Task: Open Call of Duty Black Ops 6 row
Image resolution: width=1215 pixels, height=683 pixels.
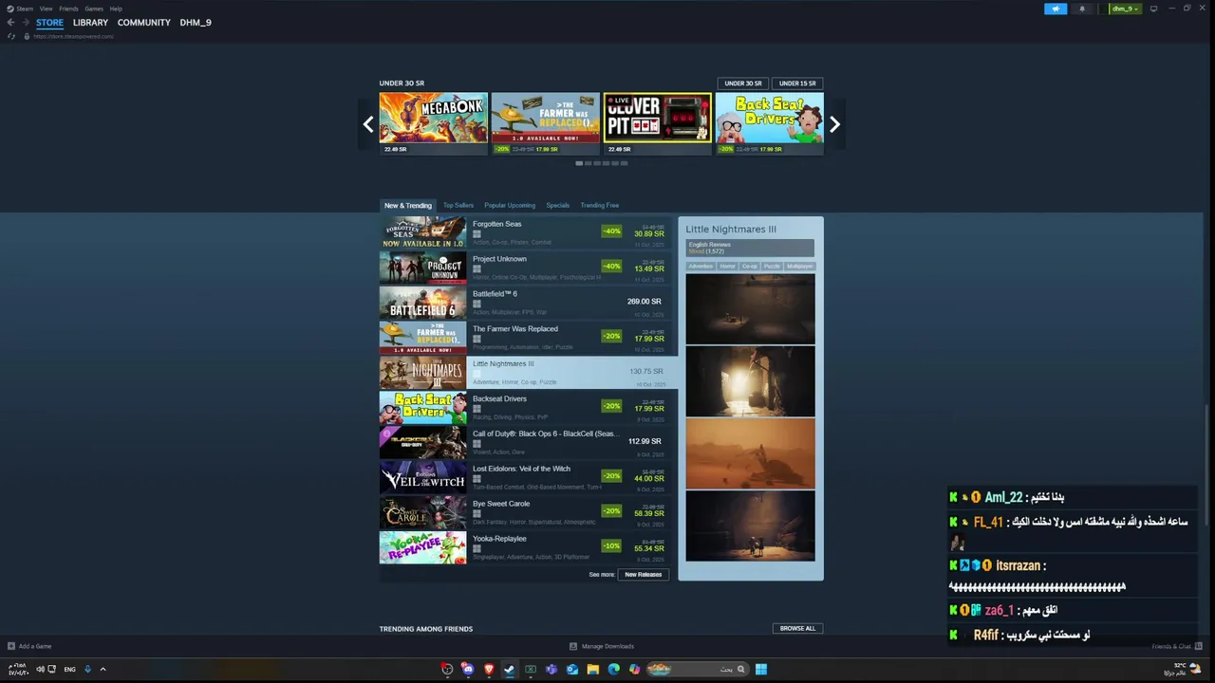Action: coord(526,443)
